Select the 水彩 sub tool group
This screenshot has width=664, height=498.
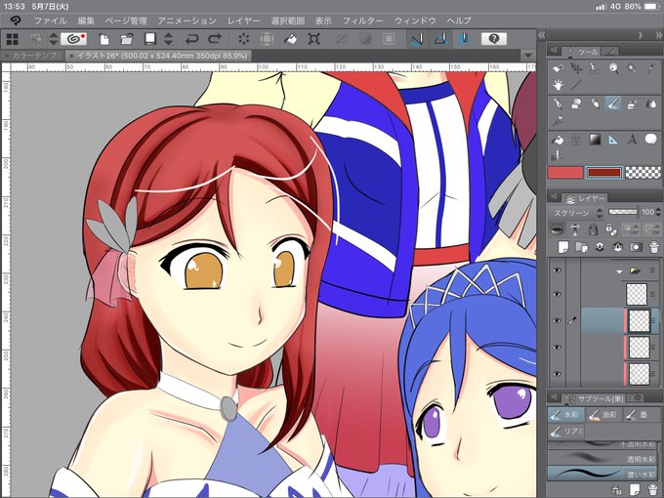(x=566, y=415)
